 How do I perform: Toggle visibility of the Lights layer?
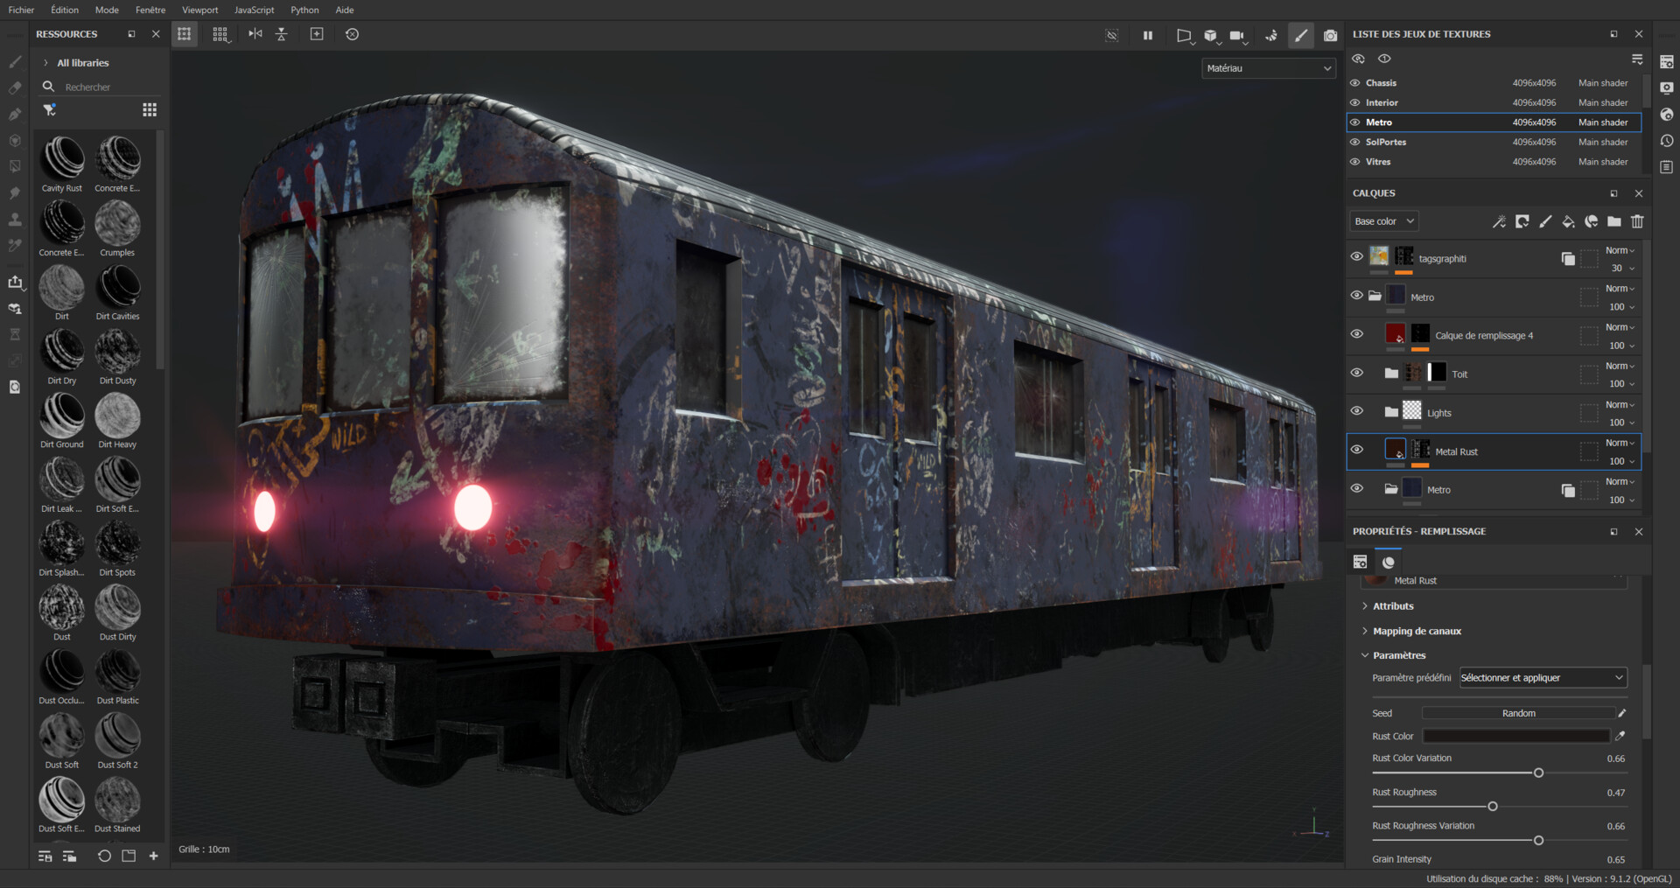[x=1357, y=409]
